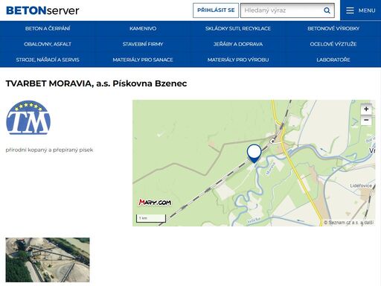Zoom in the map with plus
This screenshot has height=286, width=381.
point(366,109)
